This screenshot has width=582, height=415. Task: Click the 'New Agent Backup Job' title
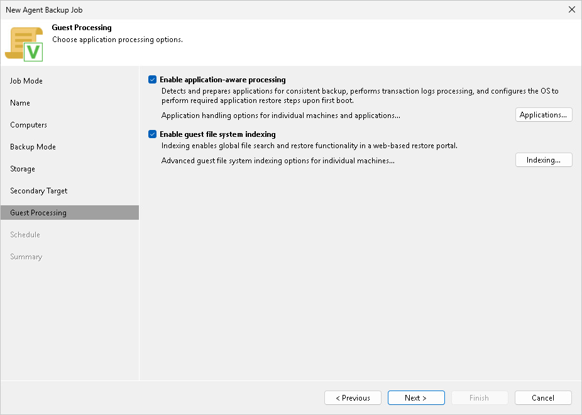pyautogui.click(x=44, y=10)
